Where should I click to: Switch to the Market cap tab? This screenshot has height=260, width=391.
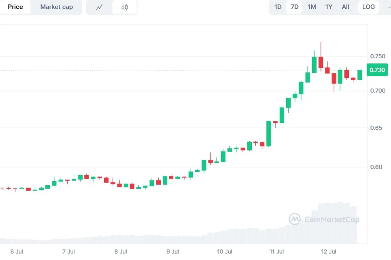click(56, 7)
